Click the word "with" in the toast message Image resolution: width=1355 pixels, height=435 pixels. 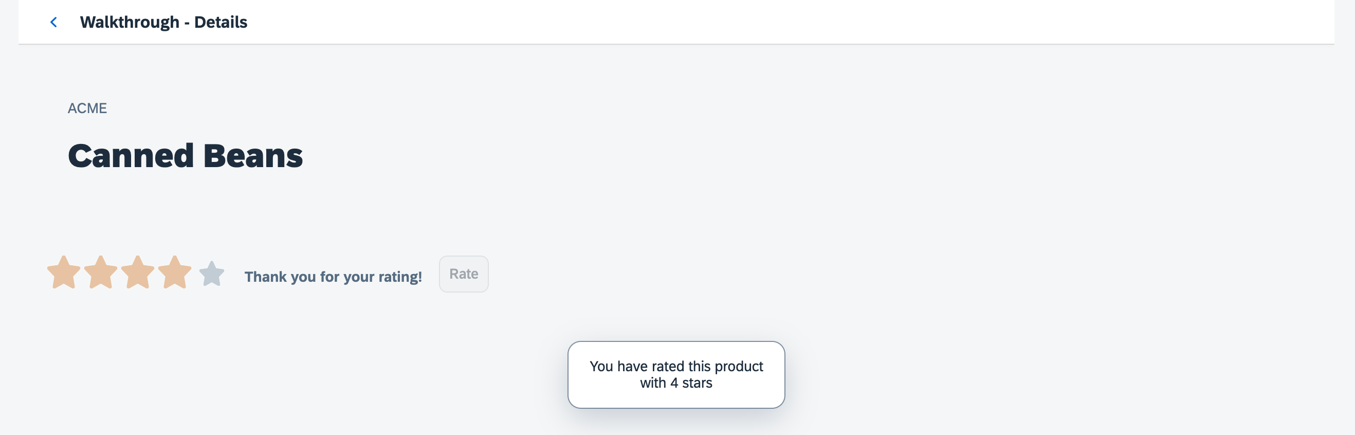pyautogui.click(x=653, y=383)
